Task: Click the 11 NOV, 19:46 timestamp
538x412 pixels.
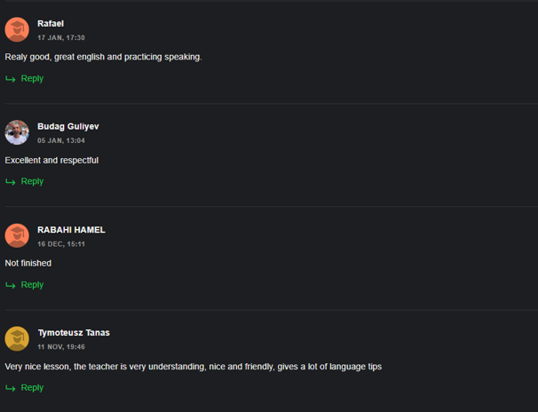Action: click(x=61, y=347)
